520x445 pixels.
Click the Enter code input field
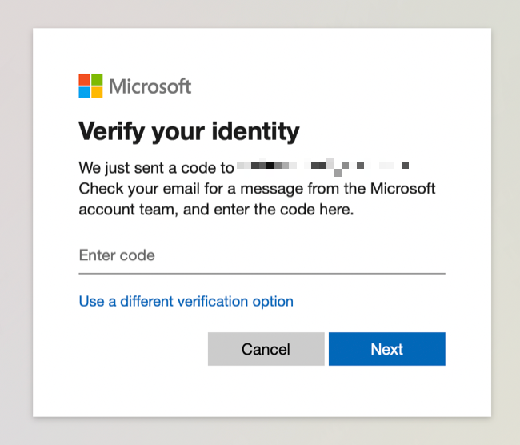[x=262, y=256]
